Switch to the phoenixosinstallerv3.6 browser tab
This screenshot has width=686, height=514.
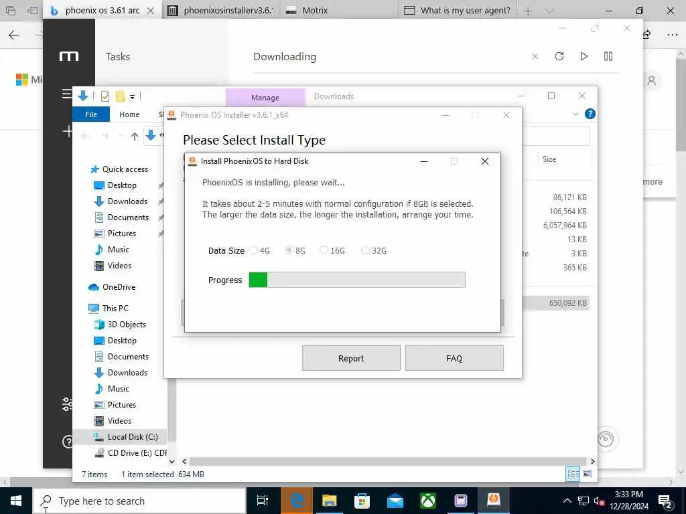pos(221,11)
